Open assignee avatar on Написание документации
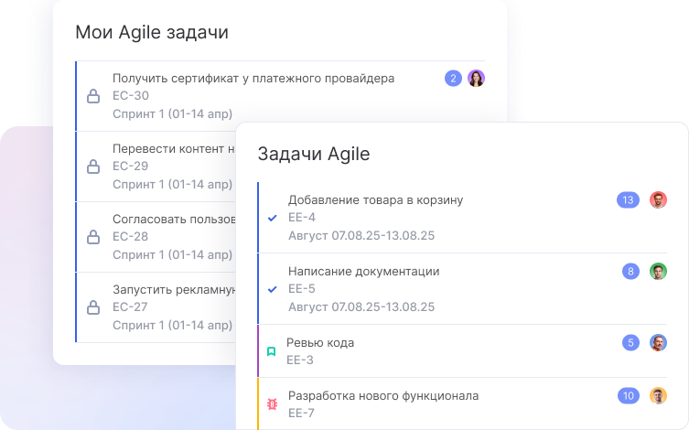This screenshot has width=689, height=430. (658, 272)
